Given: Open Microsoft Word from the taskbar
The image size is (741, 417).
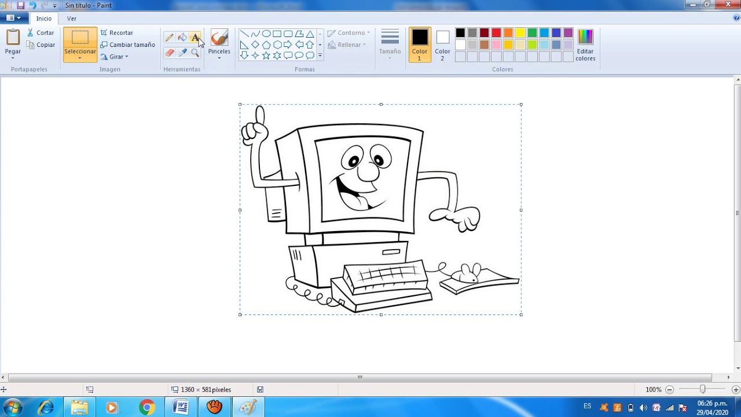Looking at the screenshot, I should (x=181, y=408).
